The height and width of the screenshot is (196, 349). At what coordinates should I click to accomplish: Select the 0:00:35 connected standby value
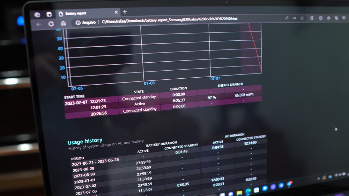183,185
